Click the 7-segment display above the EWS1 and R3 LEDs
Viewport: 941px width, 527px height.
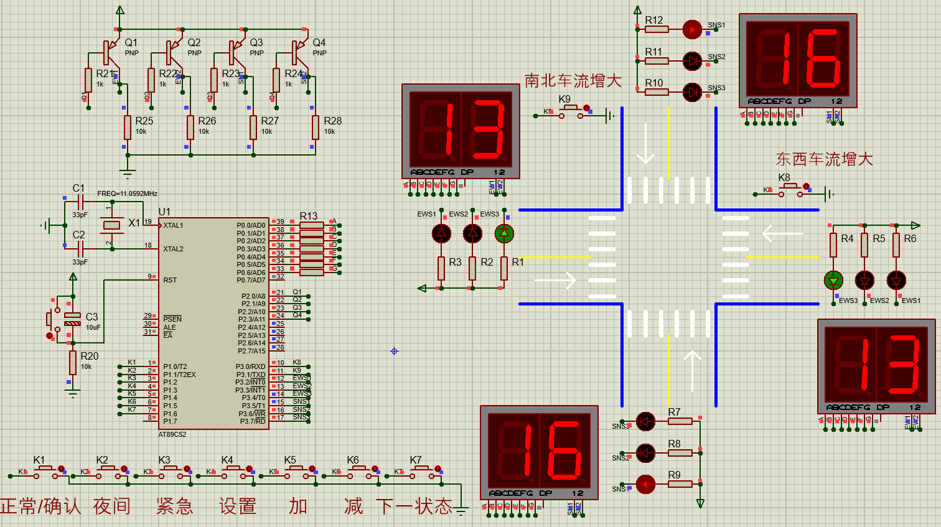tap(461, 131)
